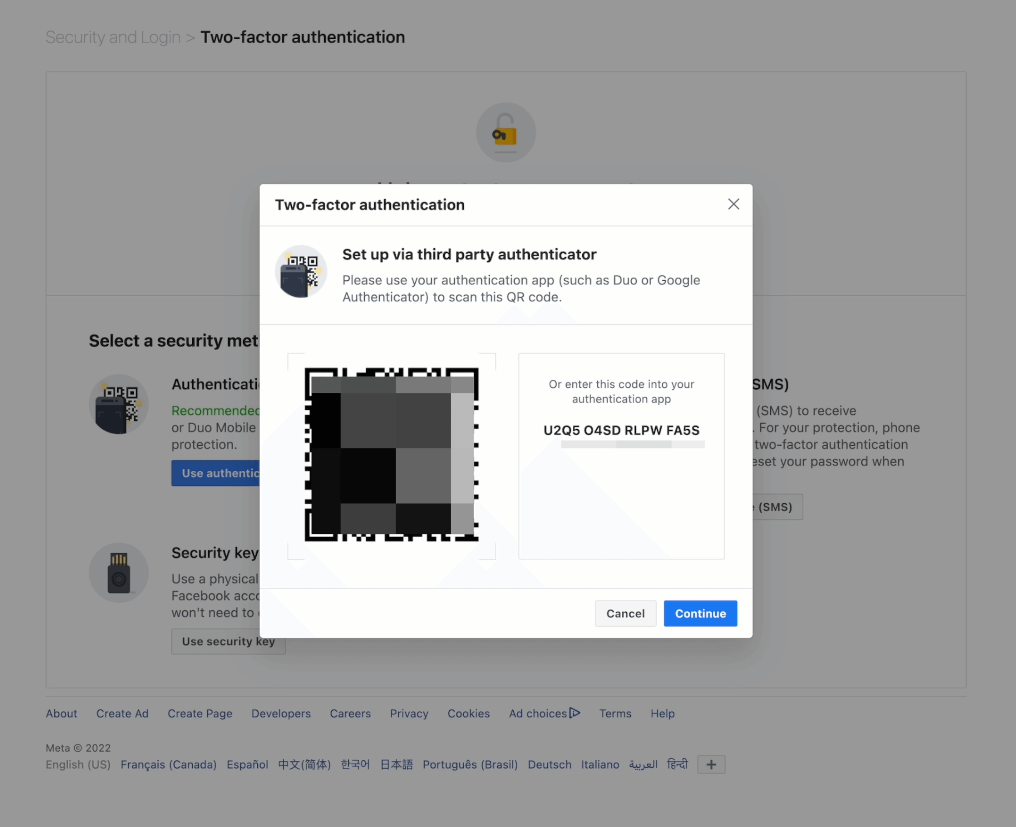1016x827 pixels.
Task: Click the Use authentication app button
Action: [x=216, y=473]
